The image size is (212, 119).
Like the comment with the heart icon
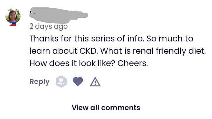[x=78, y=82]
